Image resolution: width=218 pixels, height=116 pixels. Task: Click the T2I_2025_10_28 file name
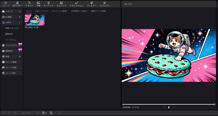pos(32,28)
